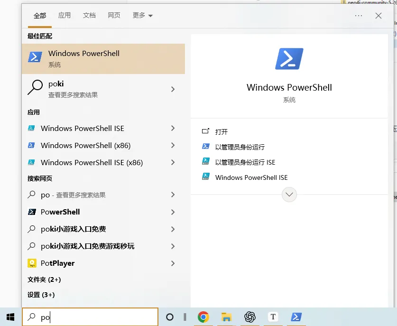Choose 以管理员身份运行
397x326 pixels.
tap(240, 147)
